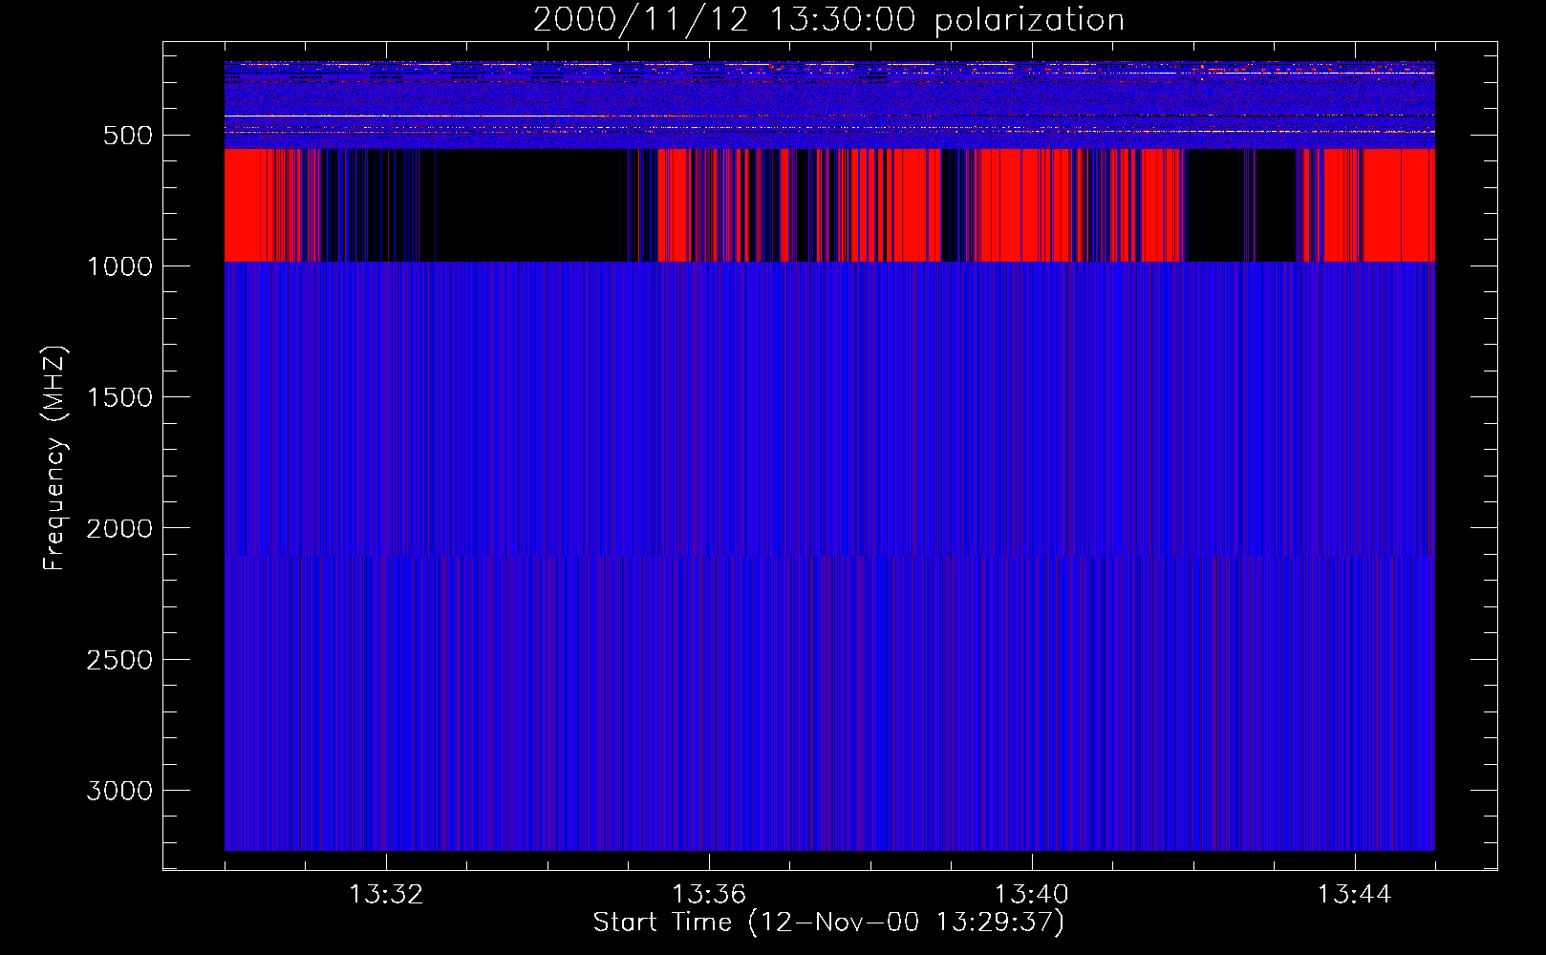The width and height of the screenshot is (1546, 955).
Task: Click the 'Start Time (12-Nov-00 13:29:37)' label
Action: tap(828, 923)
